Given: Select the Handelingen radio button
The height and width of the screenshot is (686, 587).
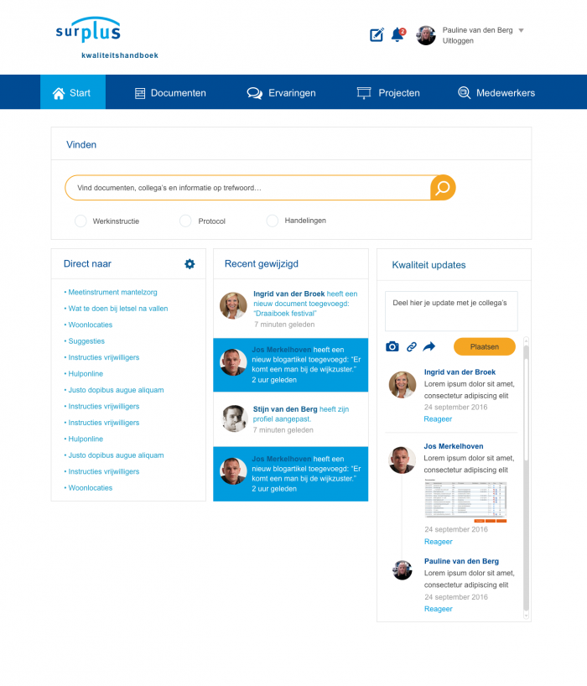Looking at the screenshot, I should 273,221.
